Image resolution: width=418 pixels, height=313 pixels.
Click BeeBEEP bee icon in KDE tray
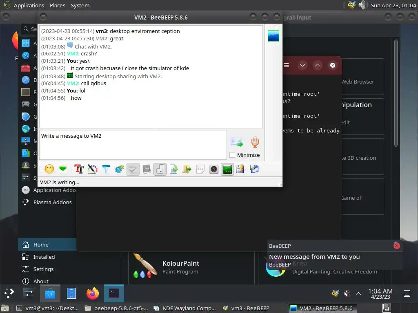tap(335, 293)
